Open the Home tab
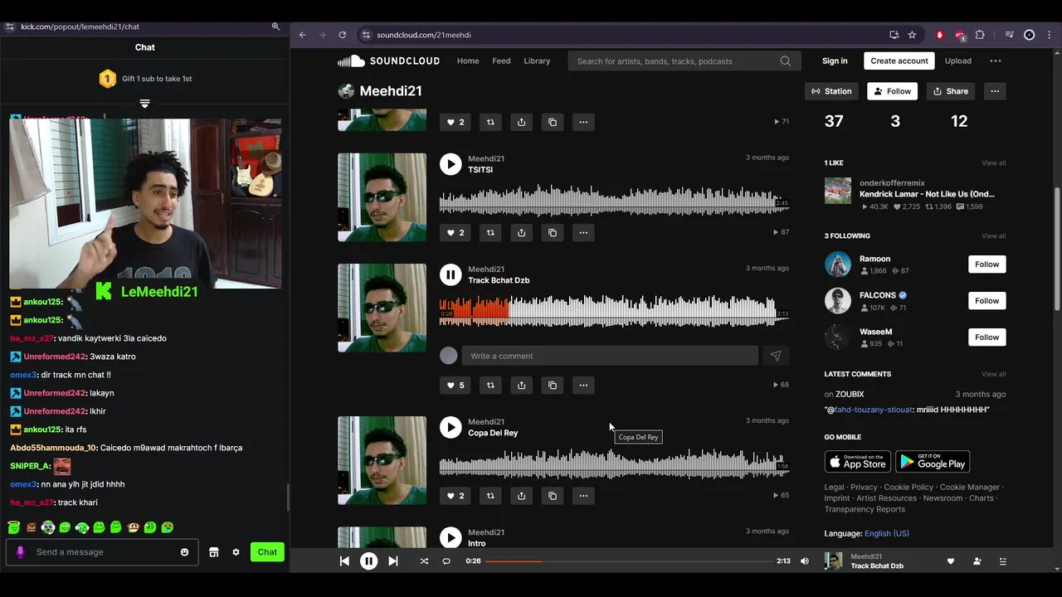The image size is (1062, 597). pos(468,61)
